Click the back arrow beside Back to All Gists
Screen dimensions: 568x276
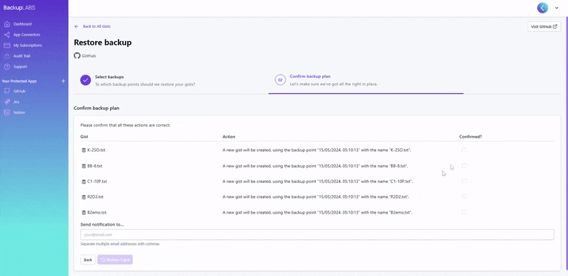coord(77,26)
